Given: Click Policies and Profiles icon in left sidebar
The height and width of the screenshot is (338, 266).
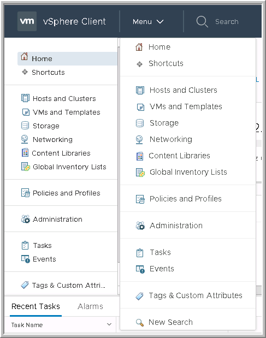Looking at the screenshot, I should (x=26, y=193).
